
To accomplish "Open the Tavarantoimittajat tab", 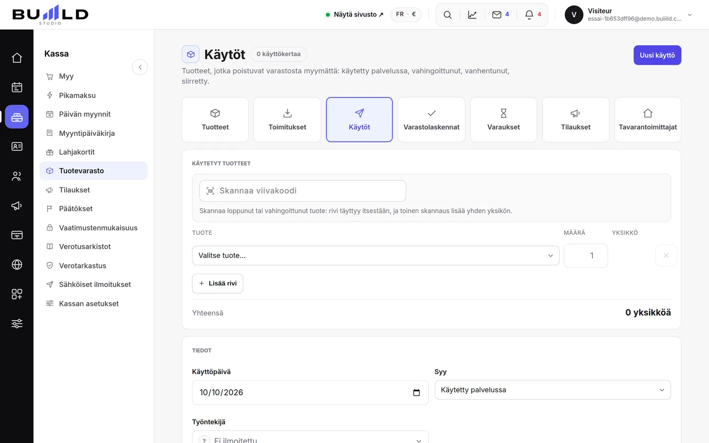I will tap(648, 120).
